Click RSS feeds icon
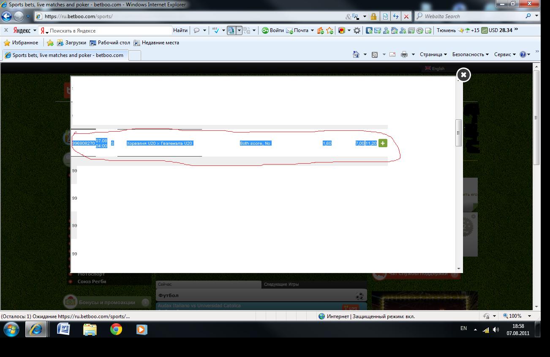Viewport: 550px width, 357px height. [375, 54]
